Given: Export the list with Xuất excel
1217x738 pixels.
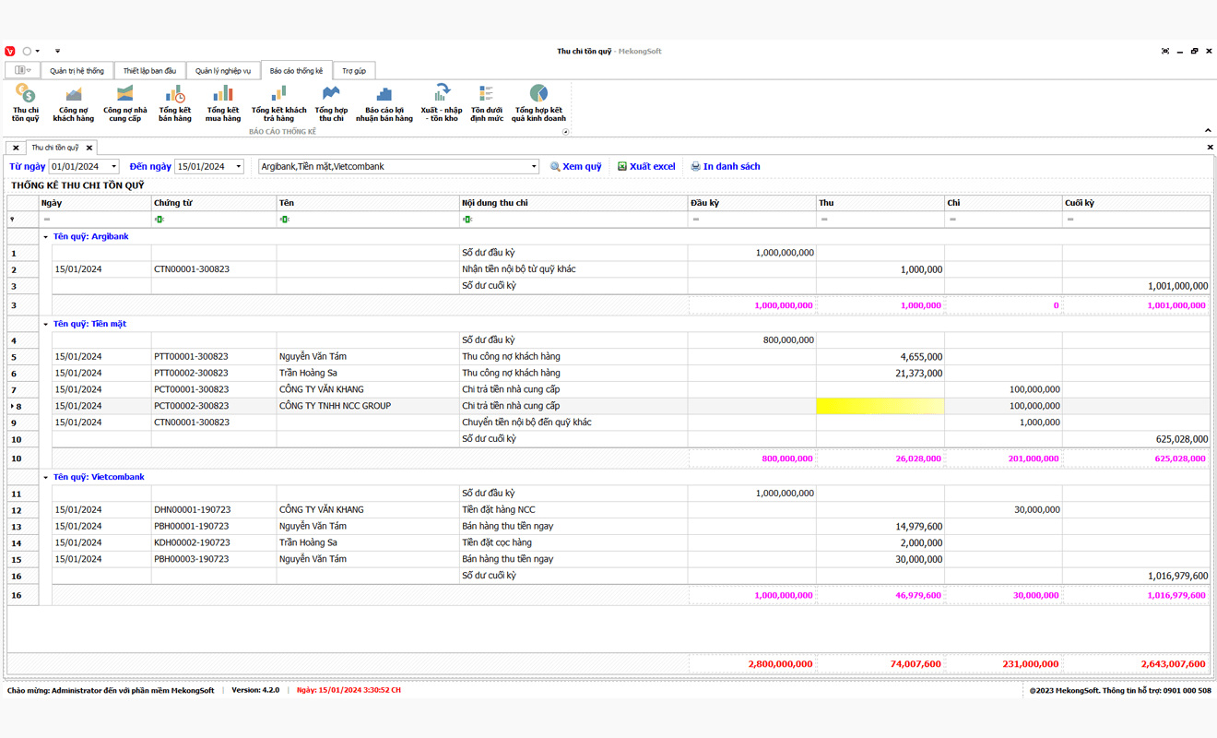Looking at the screenshot, I should (646, 167).
